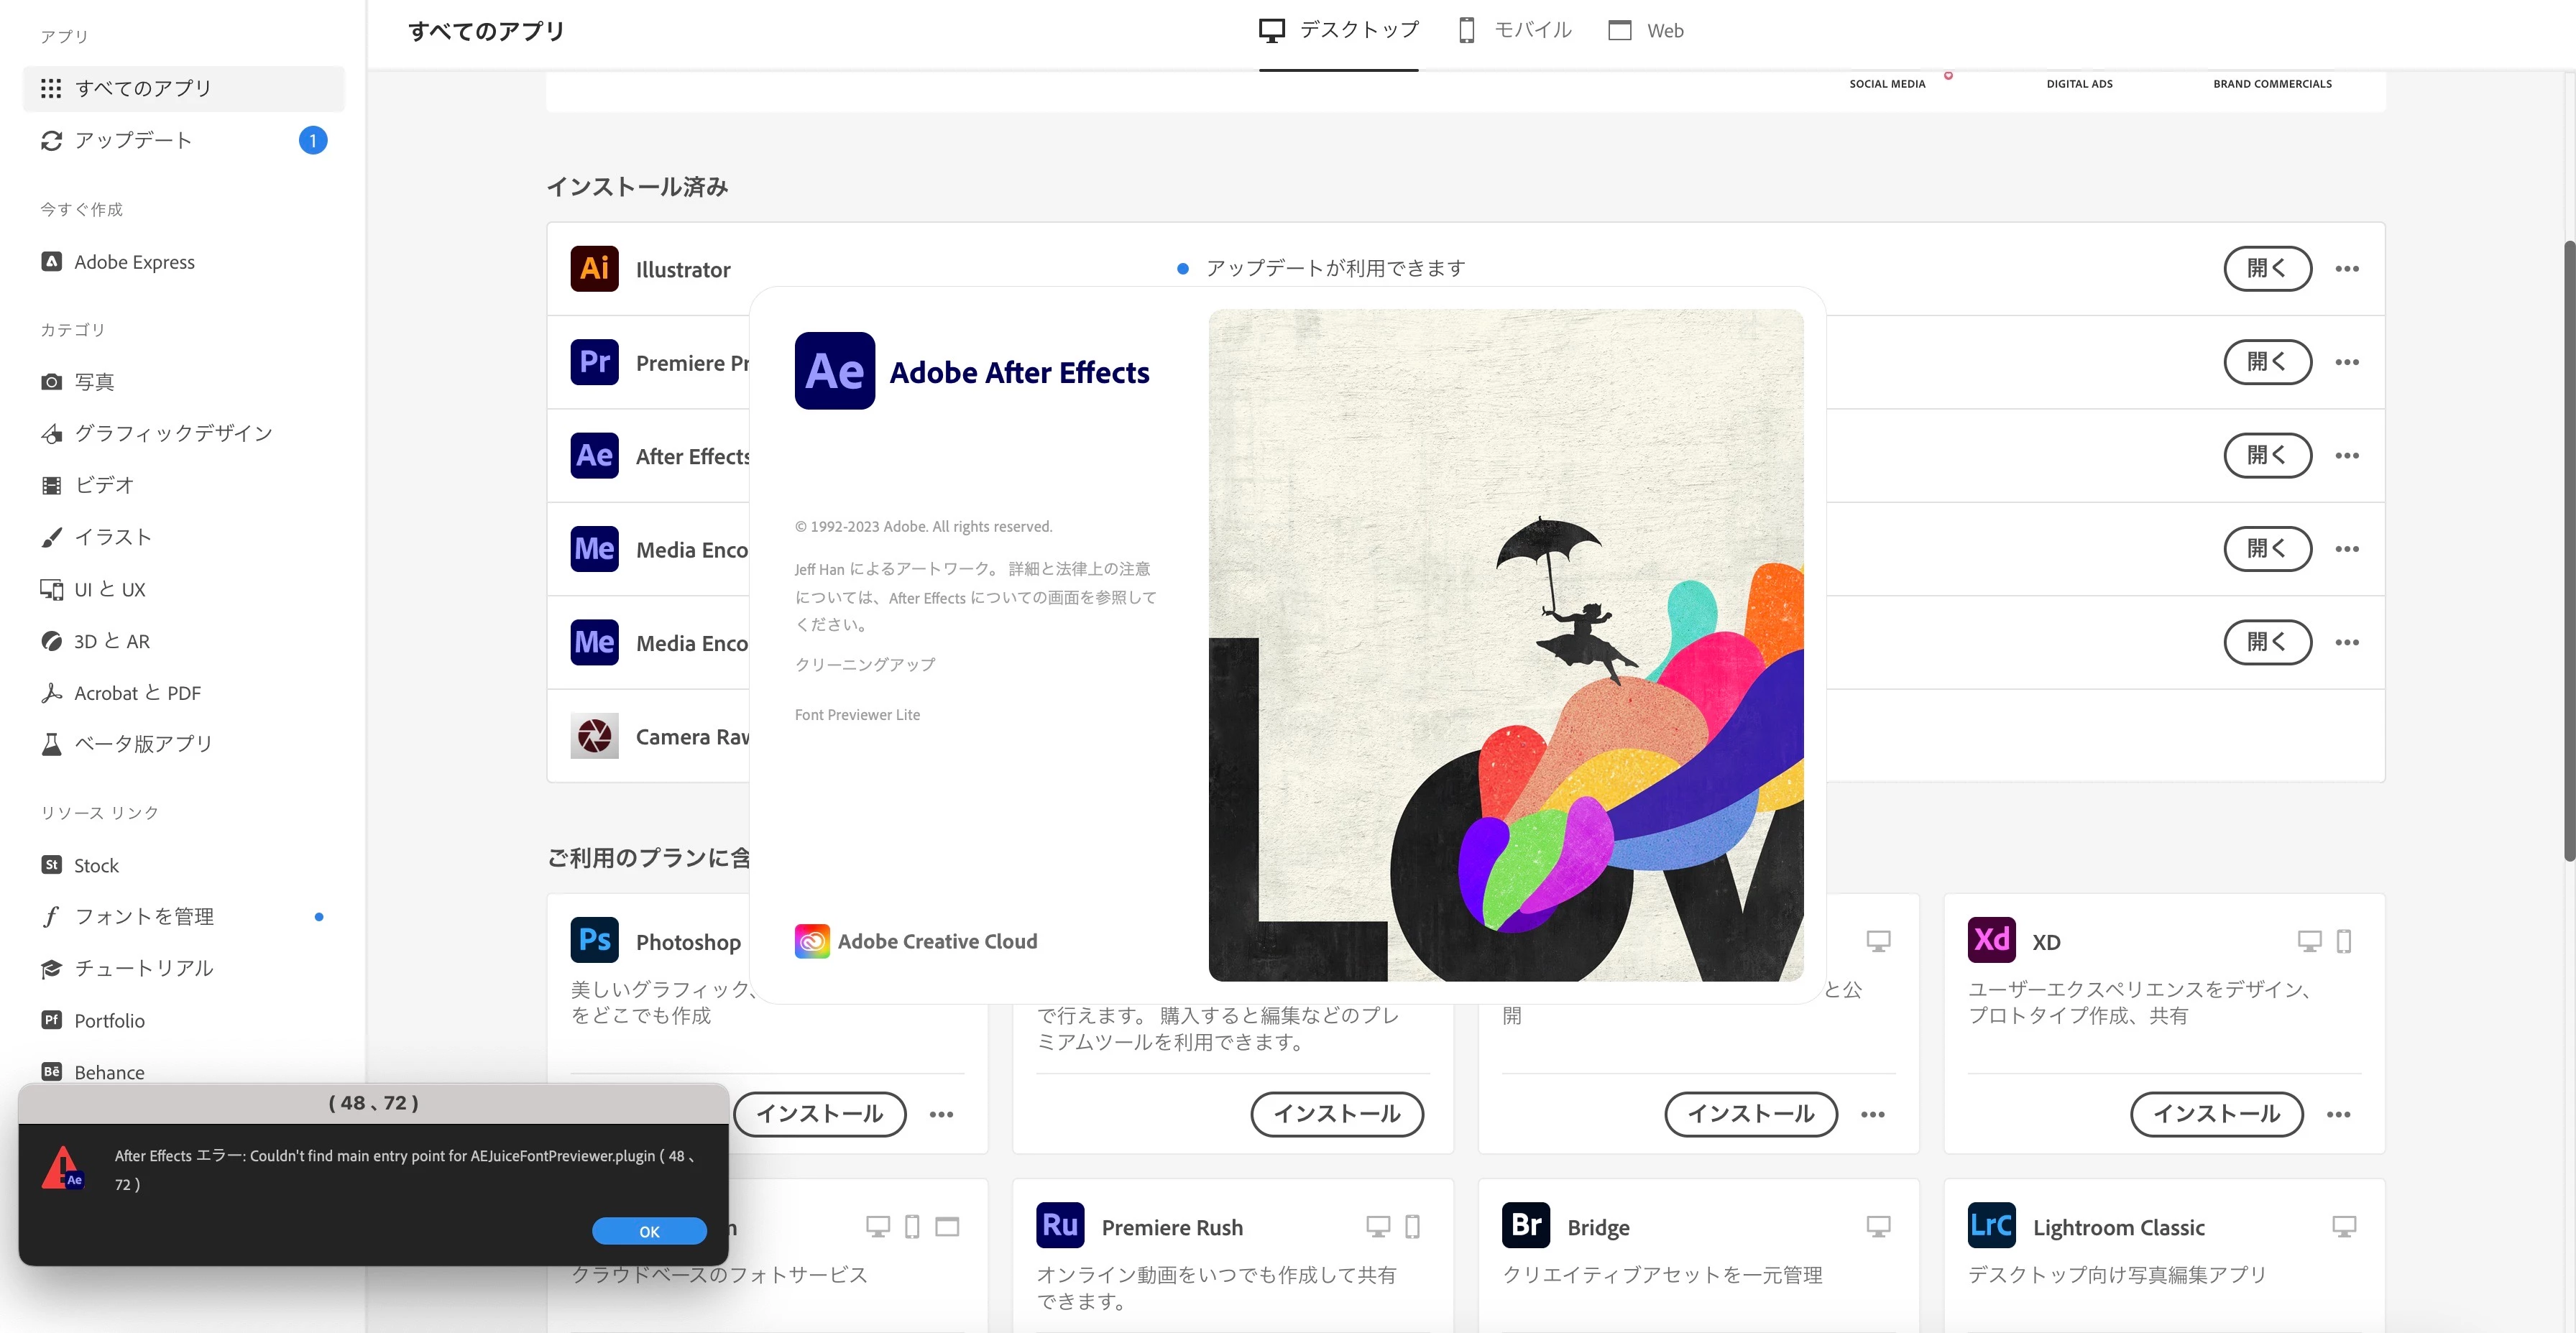Click インストール button for XD

coord(2216,1114)
